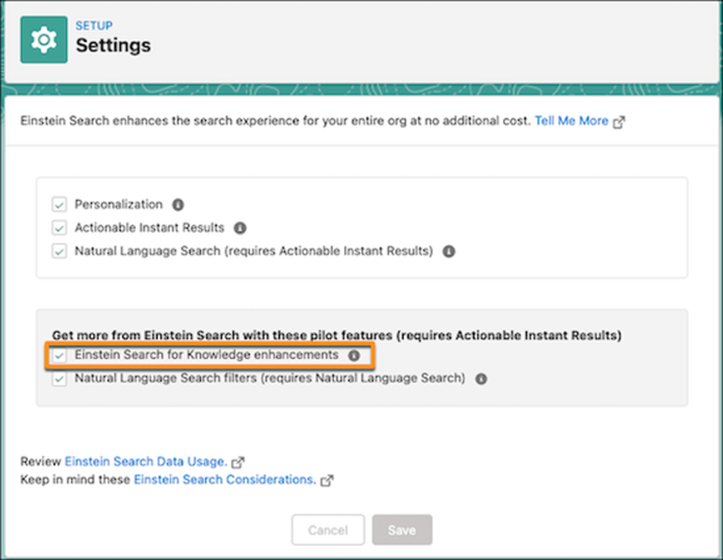Click external link icon after Tell Me More
The width and height of the screenshot is (723, 560).
pos(619,122)
